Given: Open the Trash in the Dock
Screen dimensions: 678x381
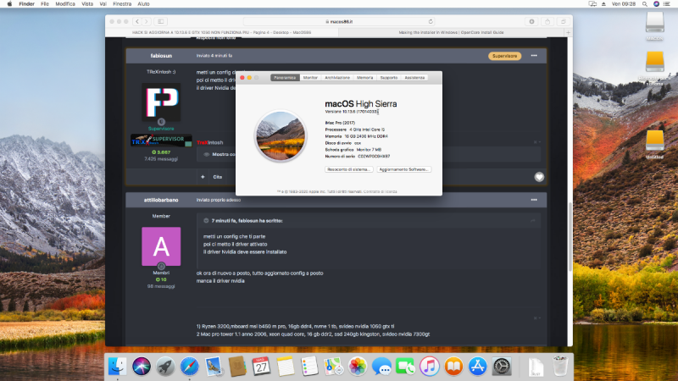Looking at the screenshot, I should pyautogui.click(x=560, y=367).
